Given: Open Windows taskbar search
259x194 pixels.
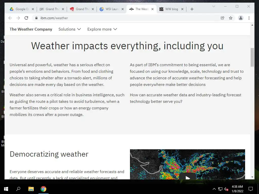Looking at the screenshot, I should coord(18,189).
